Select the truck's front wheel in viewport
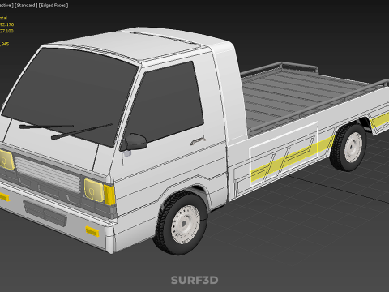Viewport: 389px width, 292px height. (182, 223)
